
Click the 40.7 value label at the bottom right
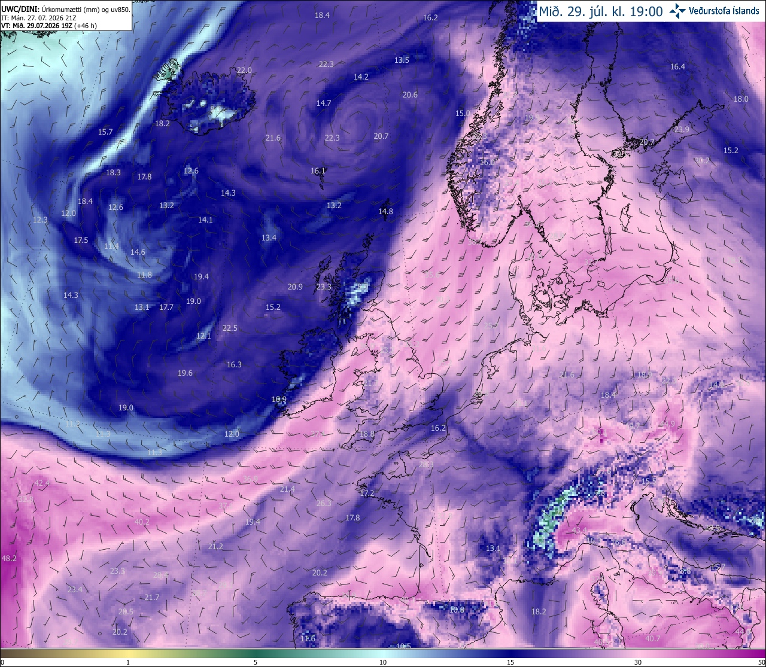coord(652,638)
